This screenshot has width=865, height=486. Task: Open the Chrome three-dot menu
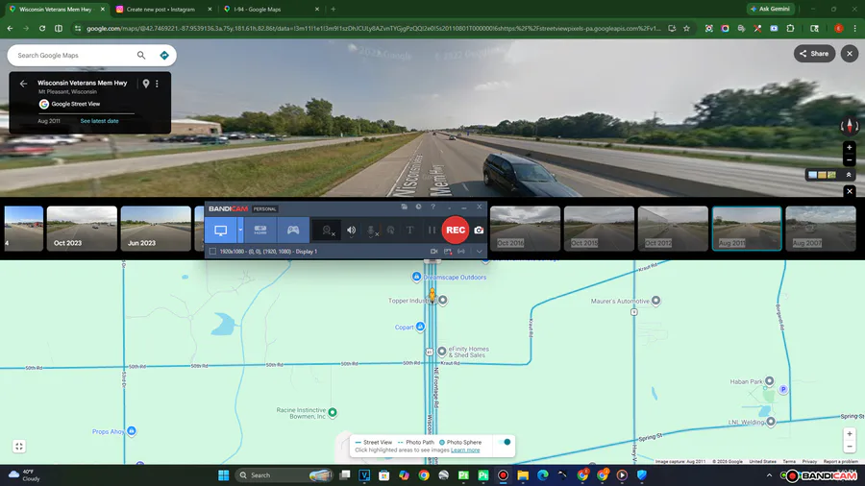[855, 28]
